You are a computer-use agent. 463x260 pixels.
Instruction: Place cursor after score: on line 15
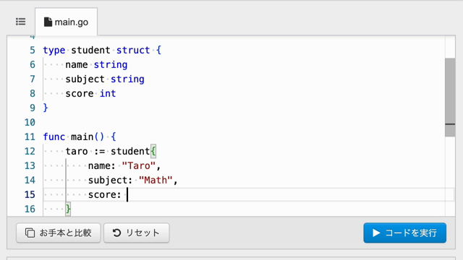click(x=127, y=194)
